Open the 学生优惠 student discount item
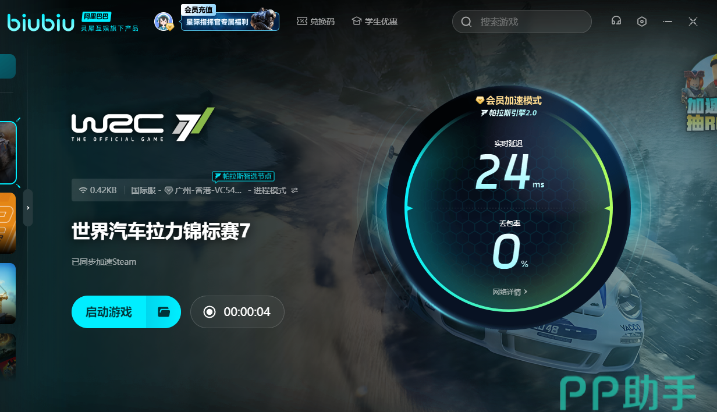The width and height of the screenshot is (717, 412). point(375,22)
